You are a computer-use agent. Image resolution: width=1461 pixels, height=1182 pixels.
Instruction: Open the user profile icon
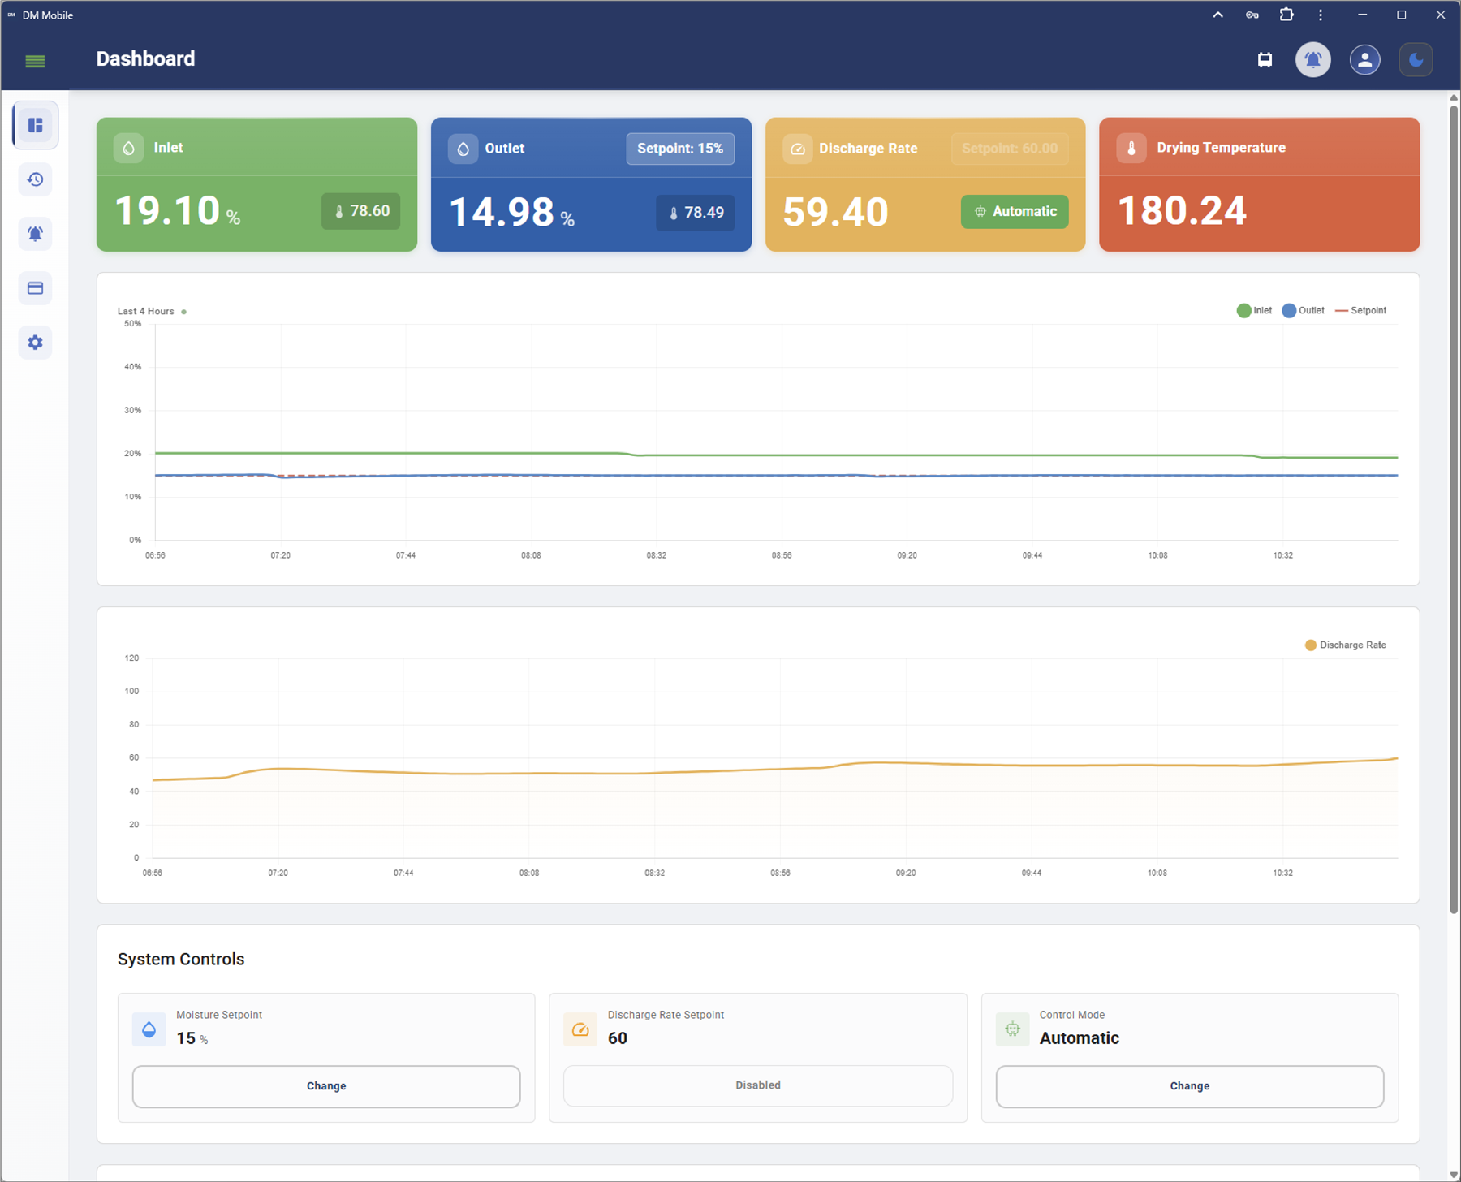tap(1364, 59)
